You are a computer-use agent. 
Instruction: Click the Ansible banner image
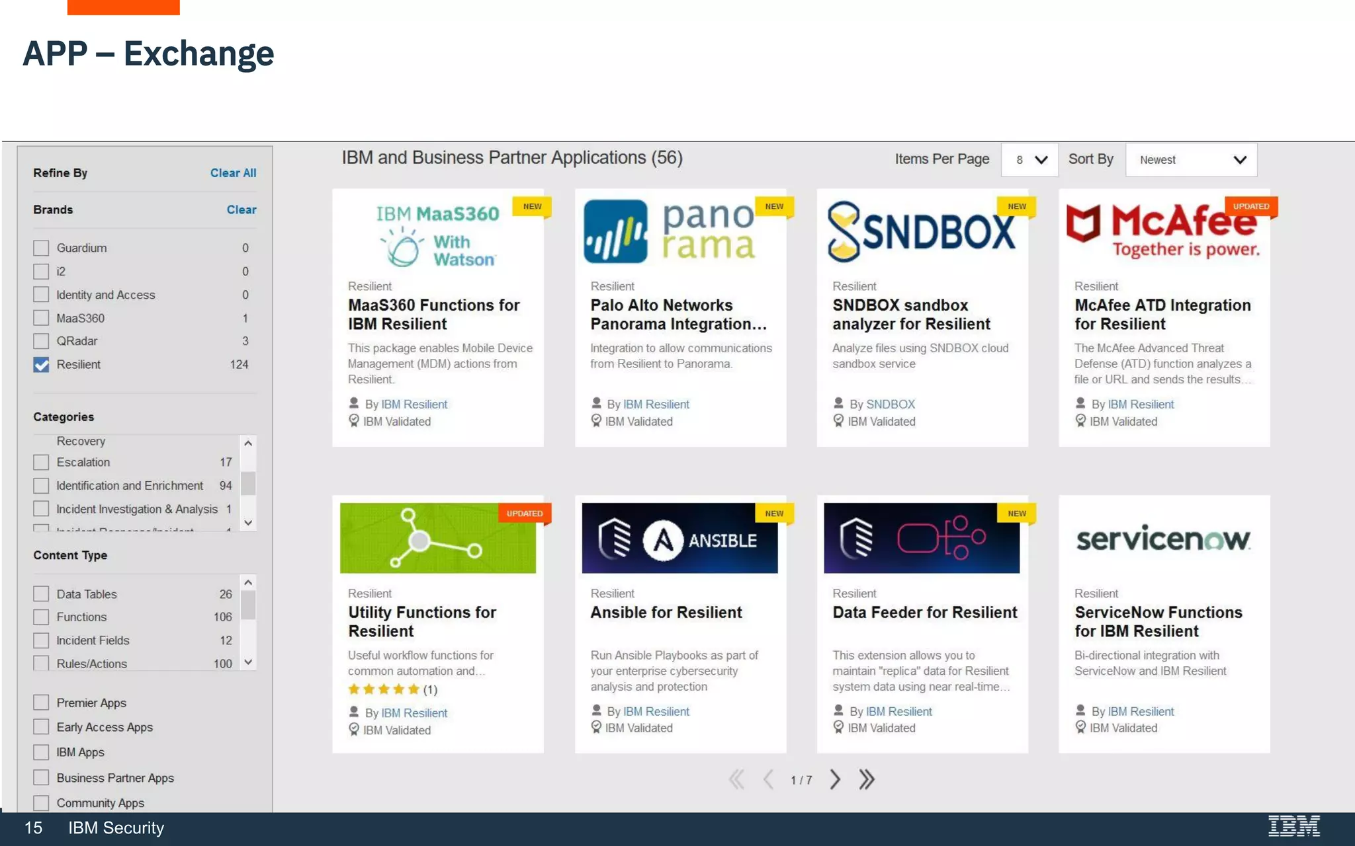click(x=679, y=538)
